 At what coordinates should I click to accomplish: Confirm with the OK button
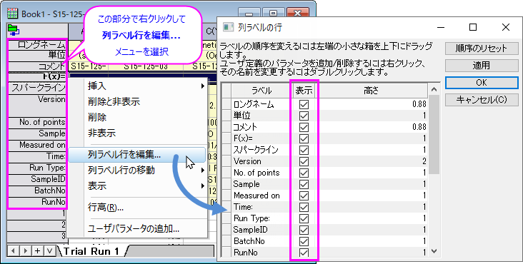(482, 83)
